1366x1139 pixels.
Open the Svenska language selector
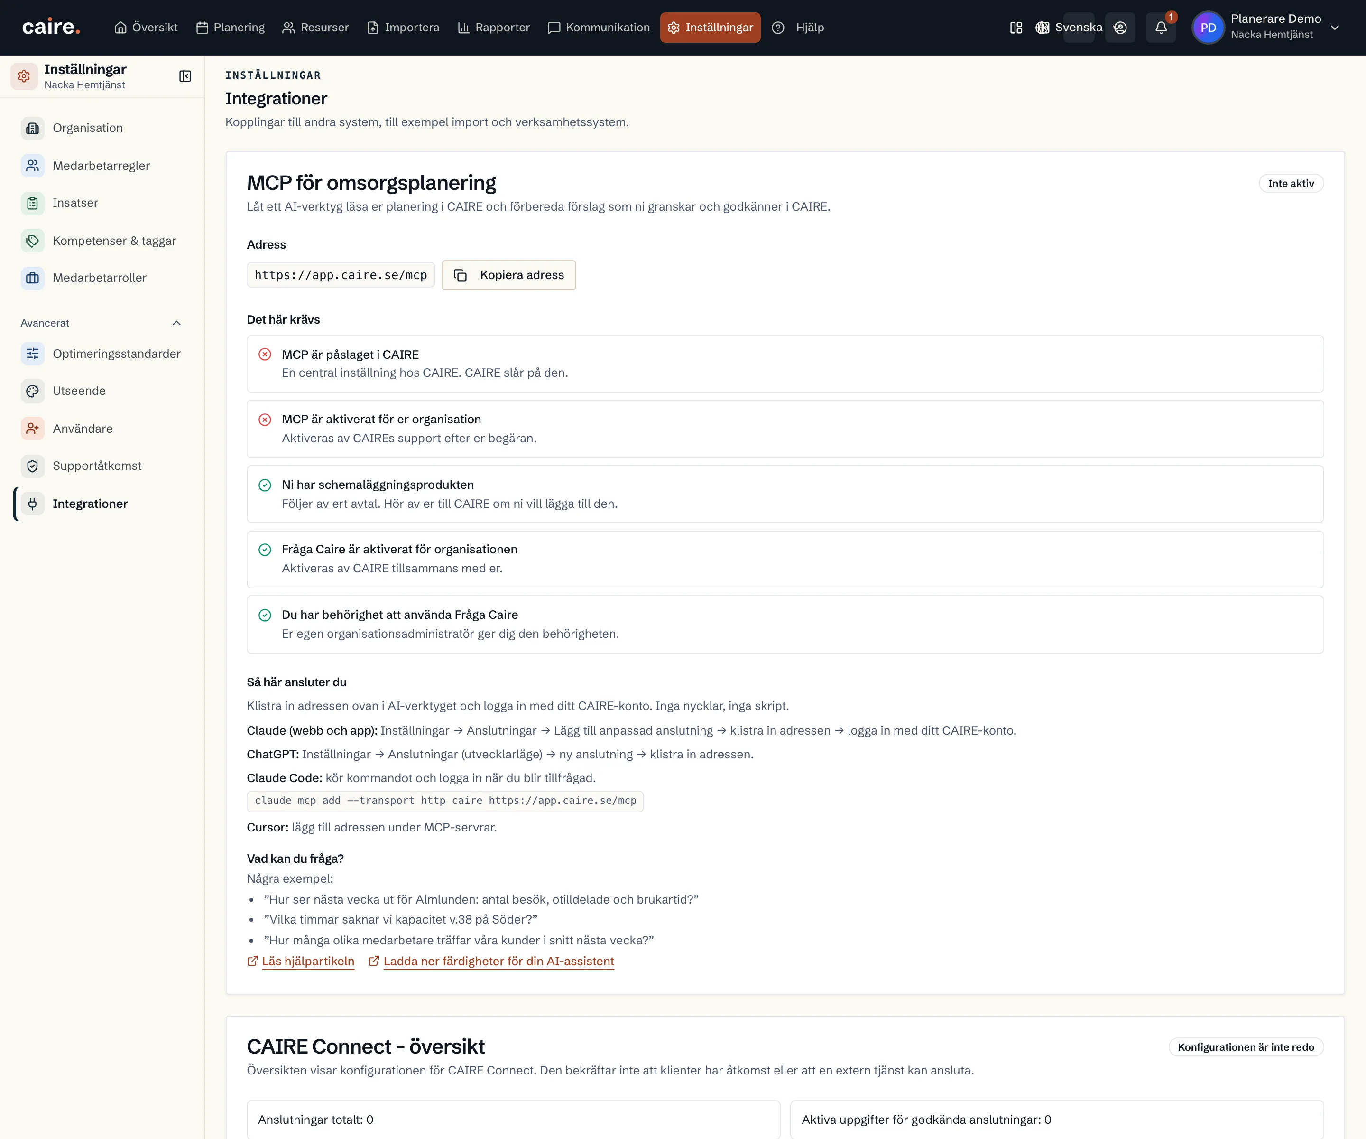click(x=1069, y=28)
